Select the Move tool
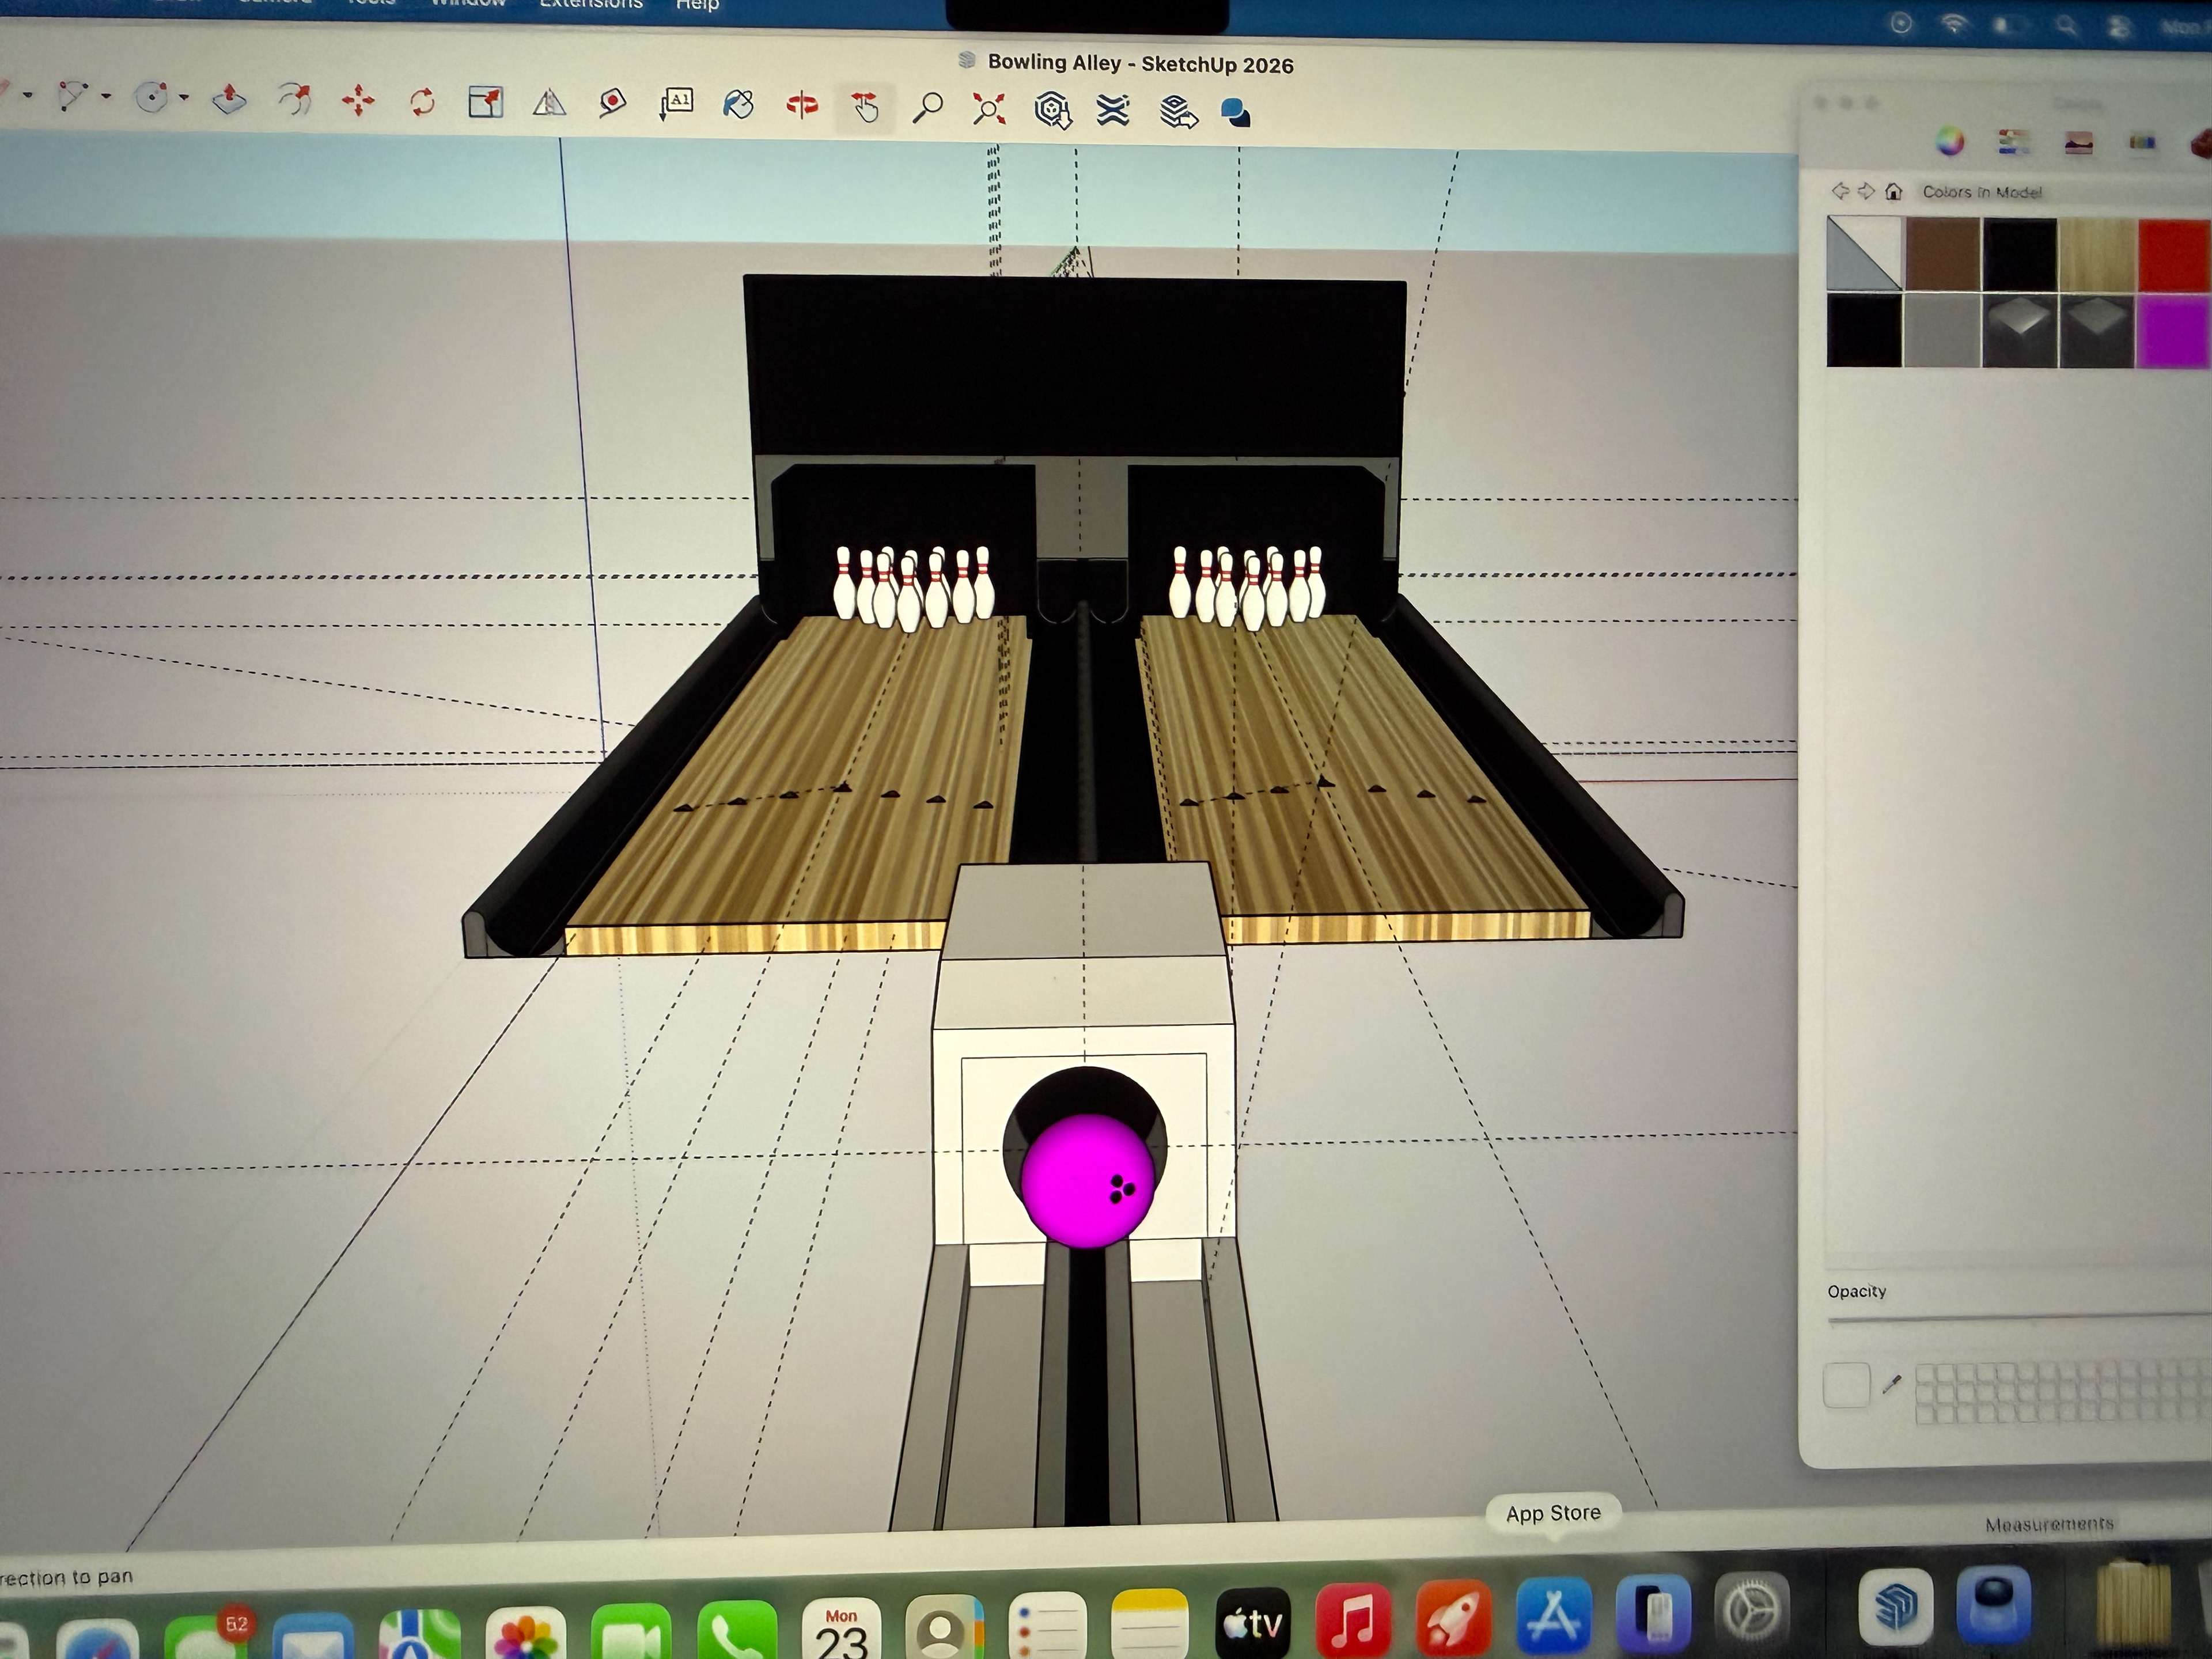The width and height of the screenshot is (2212, 1659). click(x=358, y=101)
